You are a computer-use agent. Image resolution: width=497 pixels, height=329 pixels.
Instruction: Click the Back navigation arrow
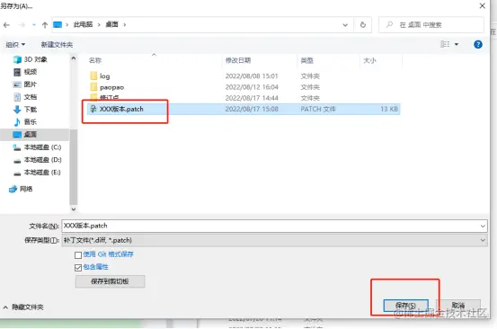click(6, 25)
